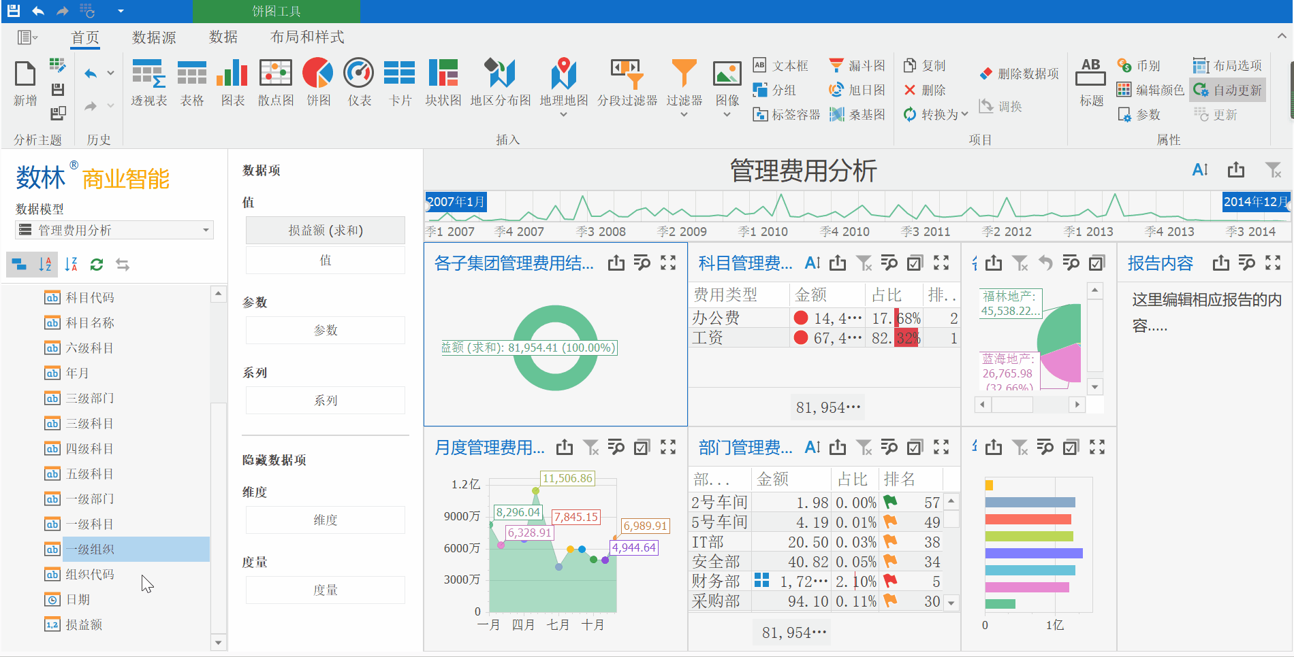This screenshot has height=657, width=1294.
Task: Insert a funnel chart (漏斗图)
Action: click(857, 65)
